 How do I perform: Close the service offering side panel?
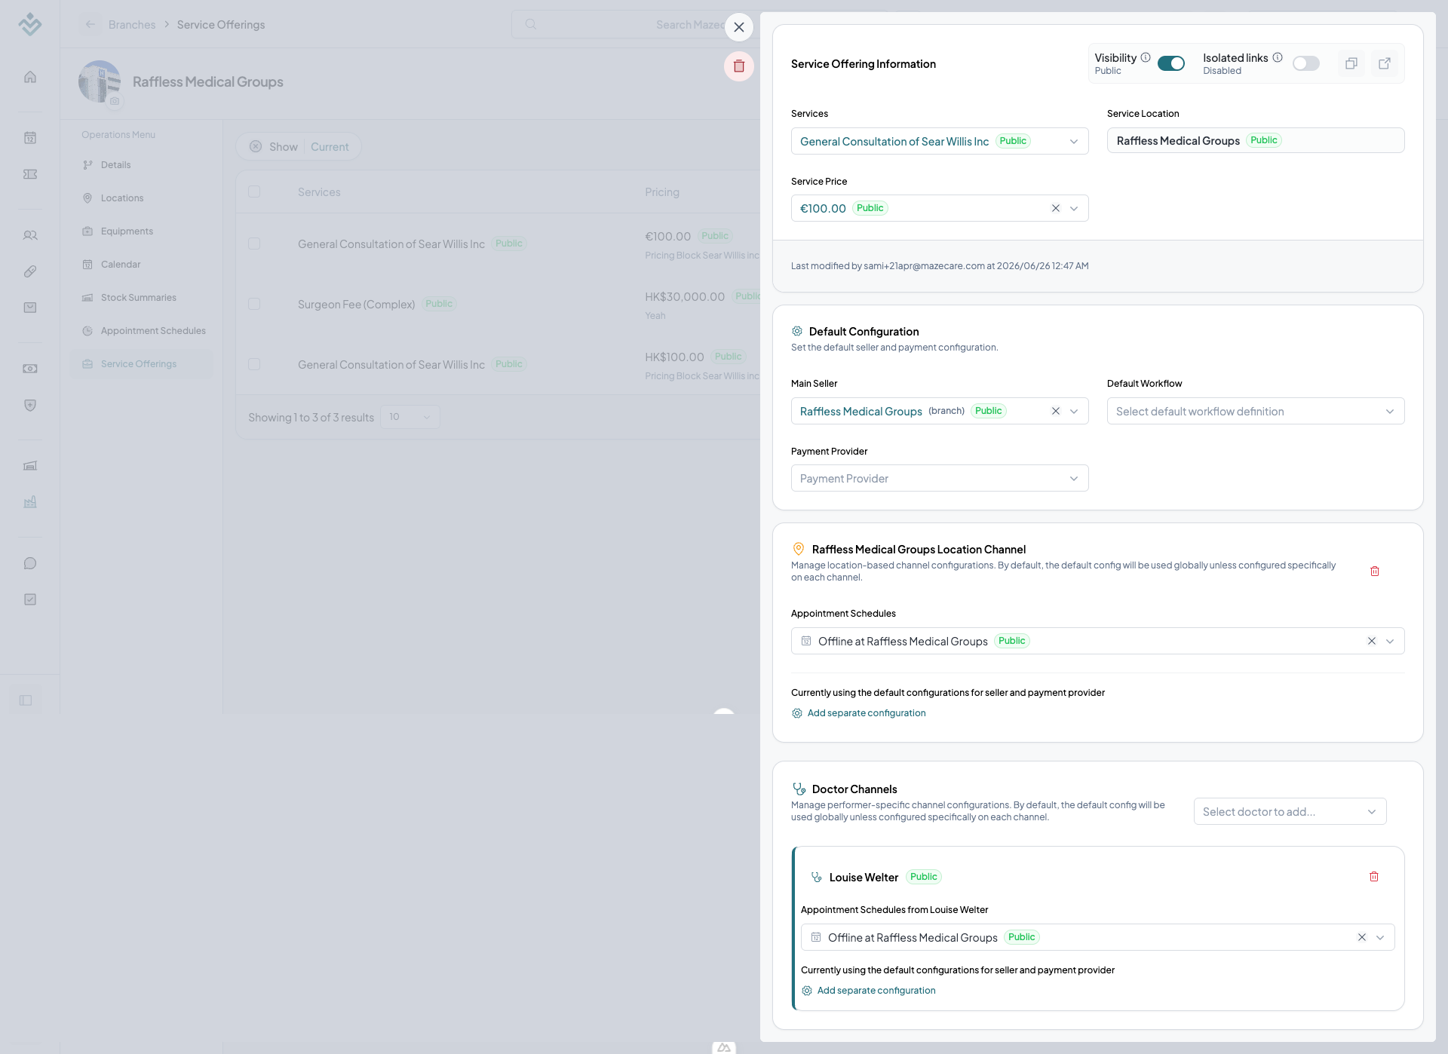(x=739, y=27)
